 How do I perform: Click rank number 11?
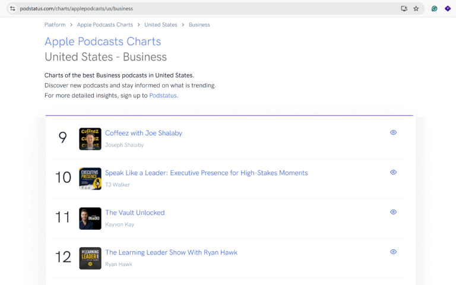(62, 217)
